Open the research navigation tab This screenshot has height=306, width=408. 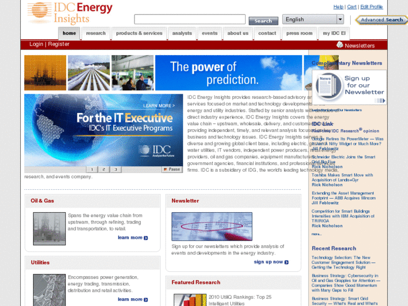[96, 34]
